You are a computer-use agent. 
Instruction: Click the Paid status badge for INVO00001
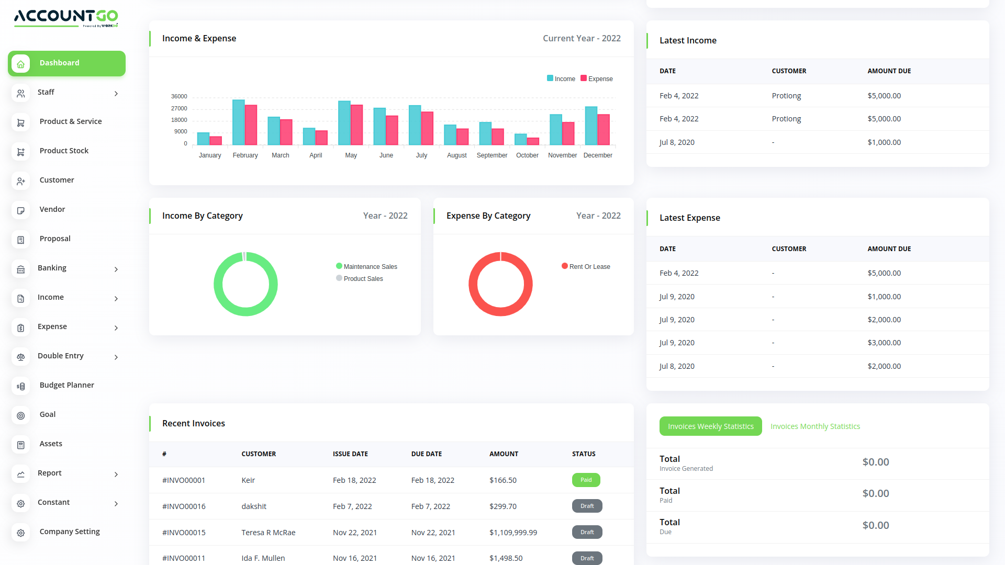click(586, 480)
